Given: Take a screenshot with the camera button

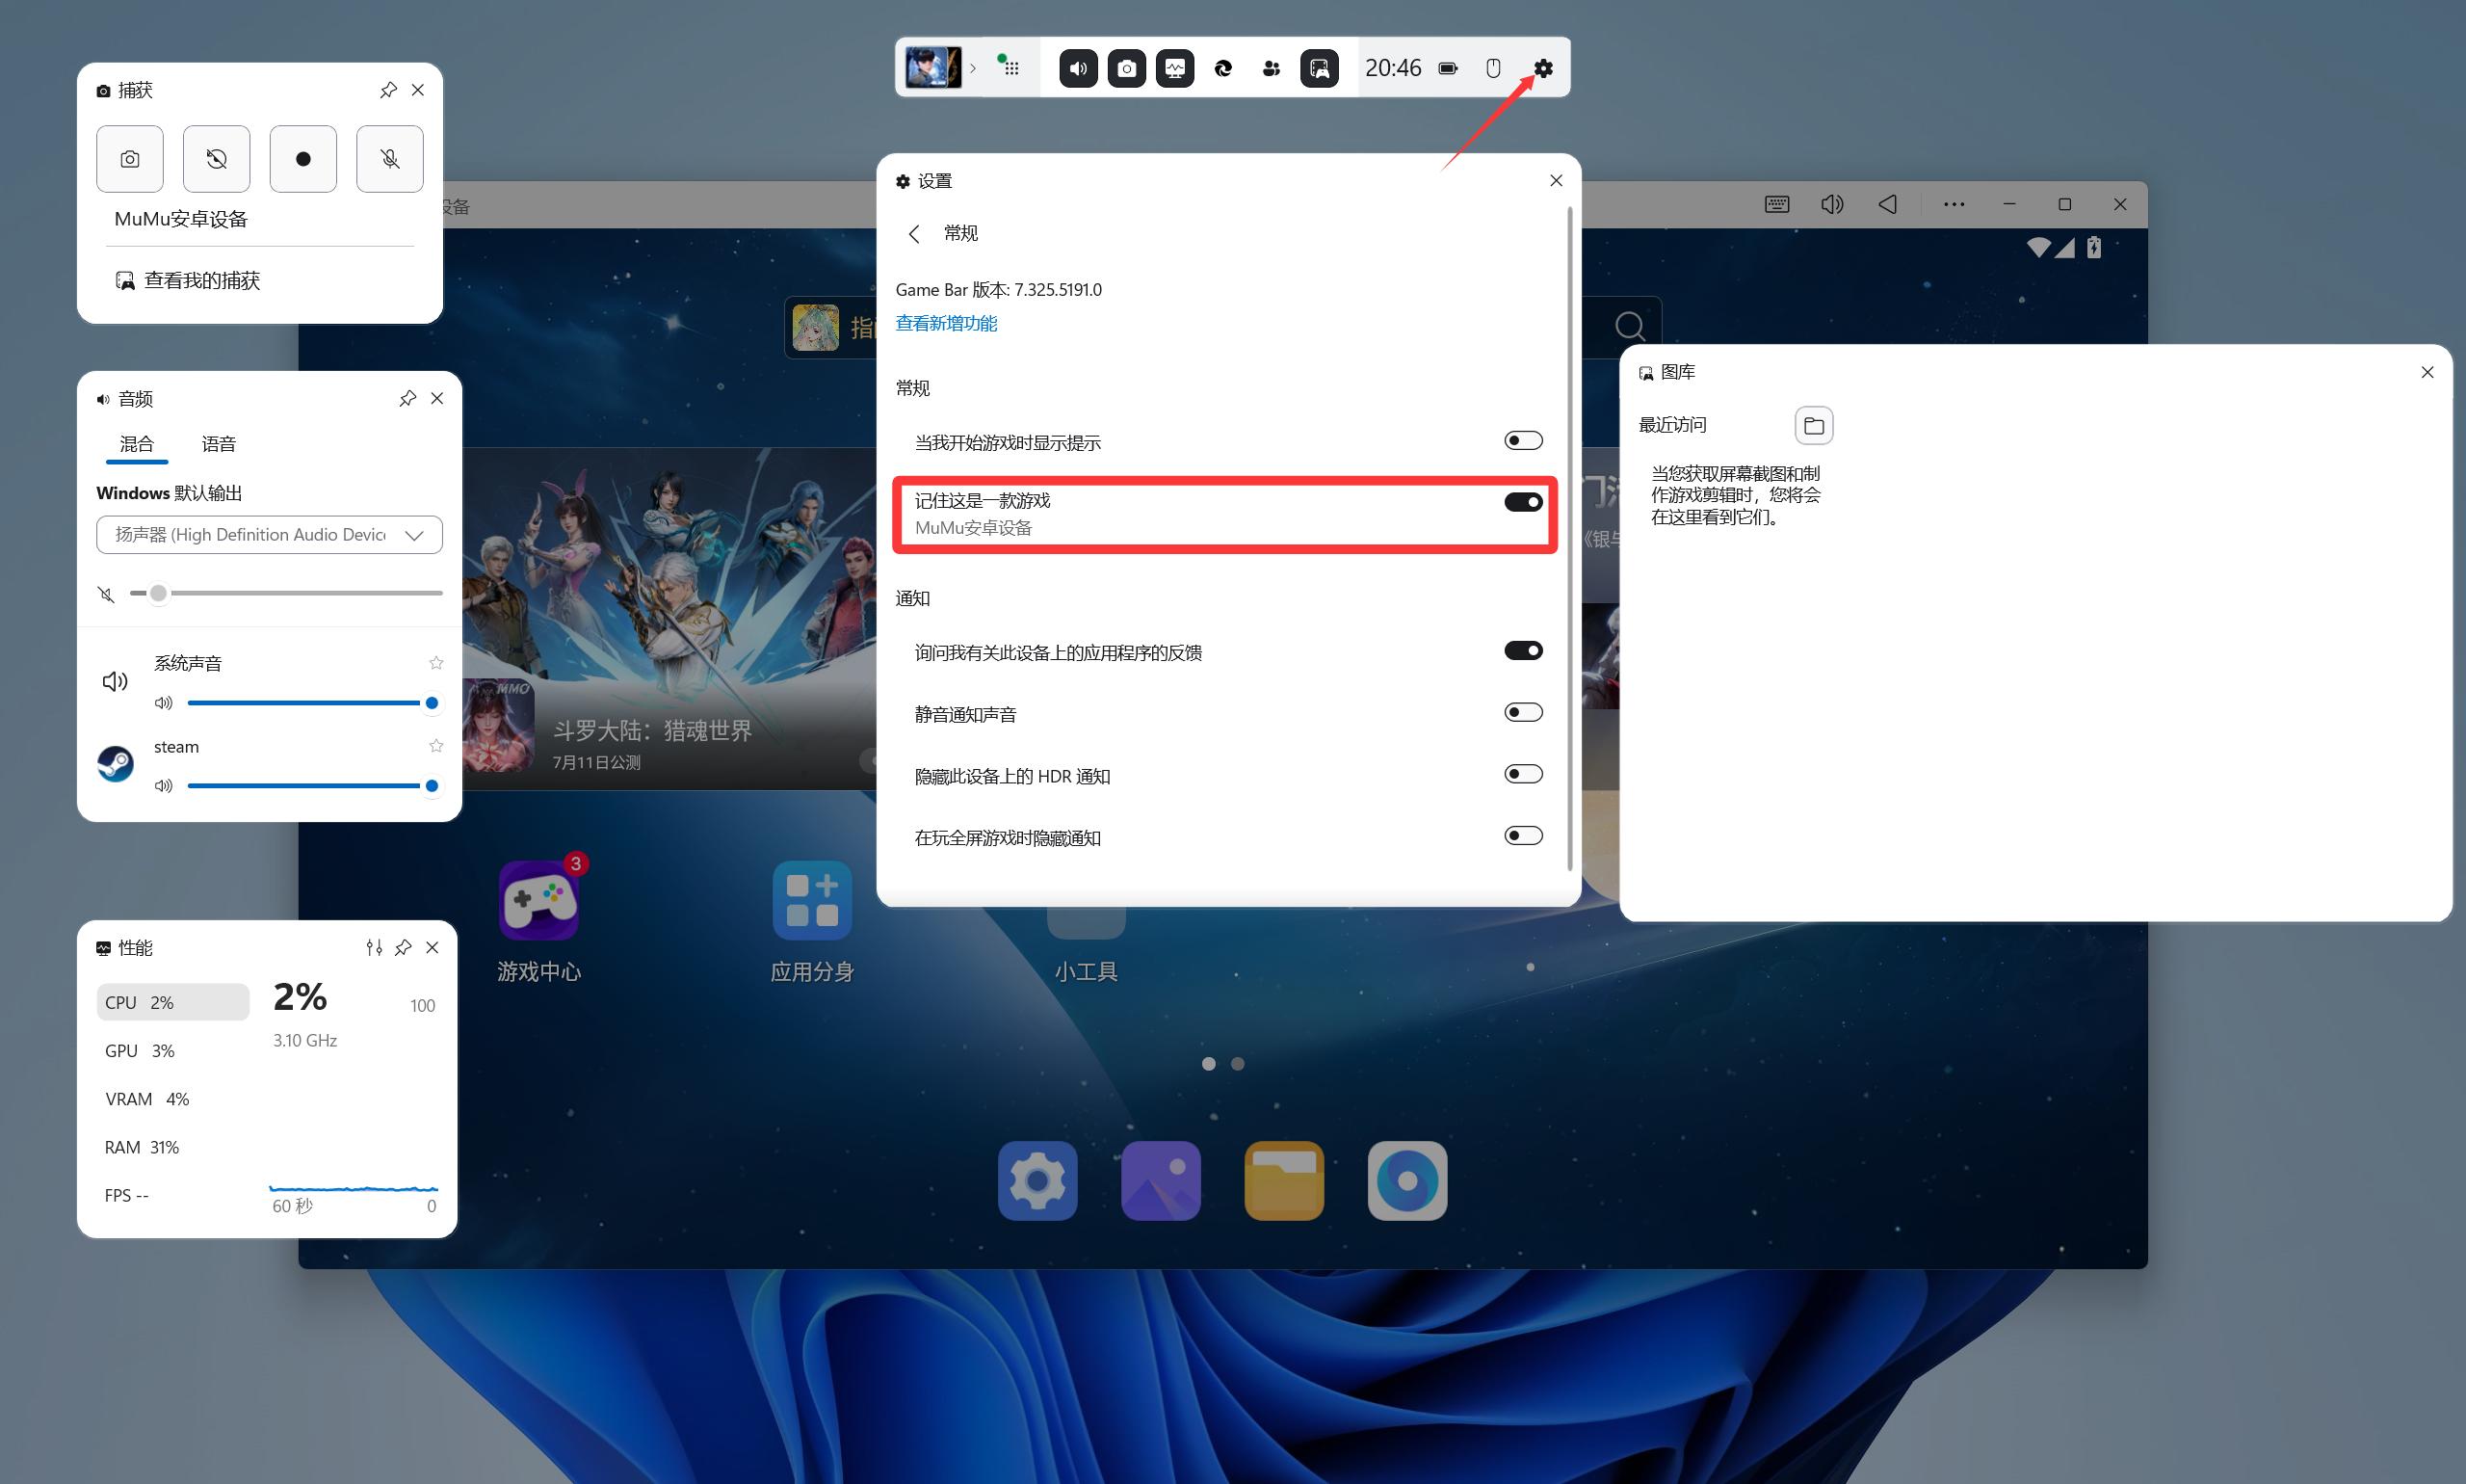Looking at the screenshot, I should click(130, 159).
